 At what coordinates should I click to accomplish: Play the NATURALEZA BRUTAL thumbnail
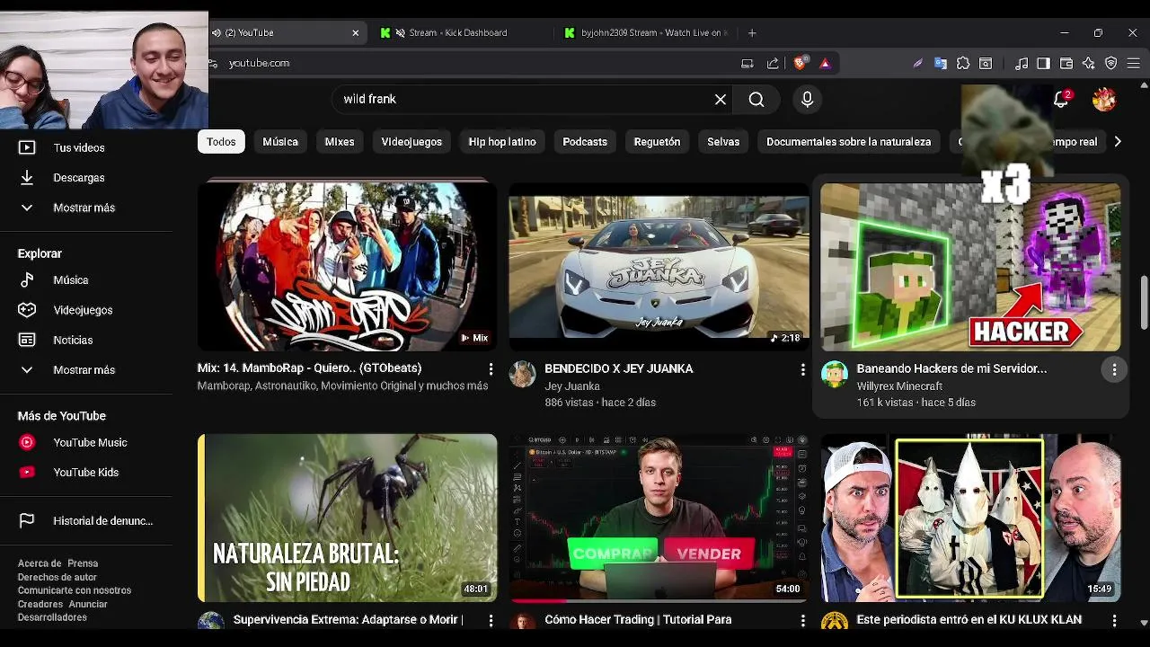(x=347, y=518)
